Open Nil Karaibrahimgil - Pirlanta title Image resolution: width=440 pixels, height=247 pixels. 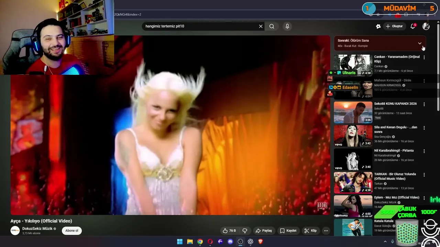click(394, 151)
